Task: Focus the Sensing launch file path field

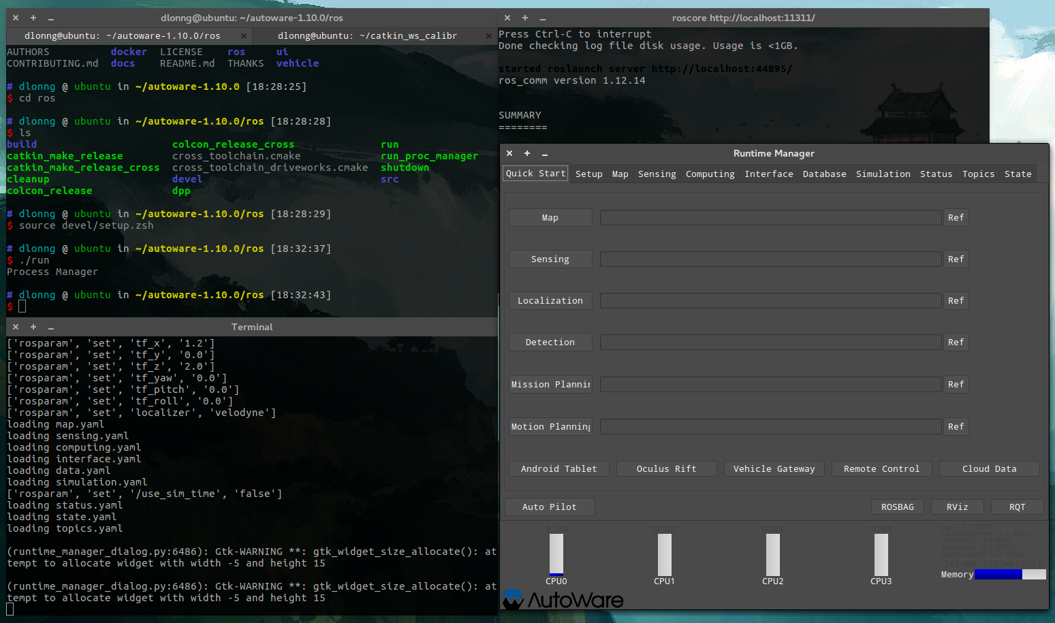Action: point(771,259)
